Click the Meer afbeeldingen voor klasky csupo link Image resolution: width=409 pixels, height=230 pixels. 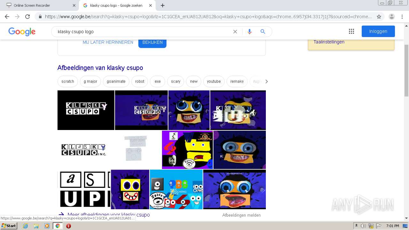coord(109,215)
